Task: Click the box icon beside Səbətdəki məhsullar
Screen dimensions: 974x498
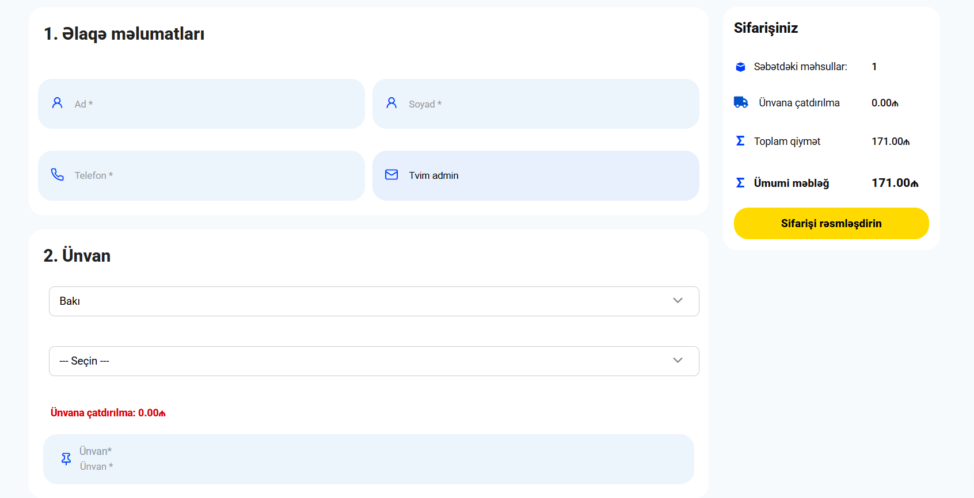Action: tap(740, 67)
